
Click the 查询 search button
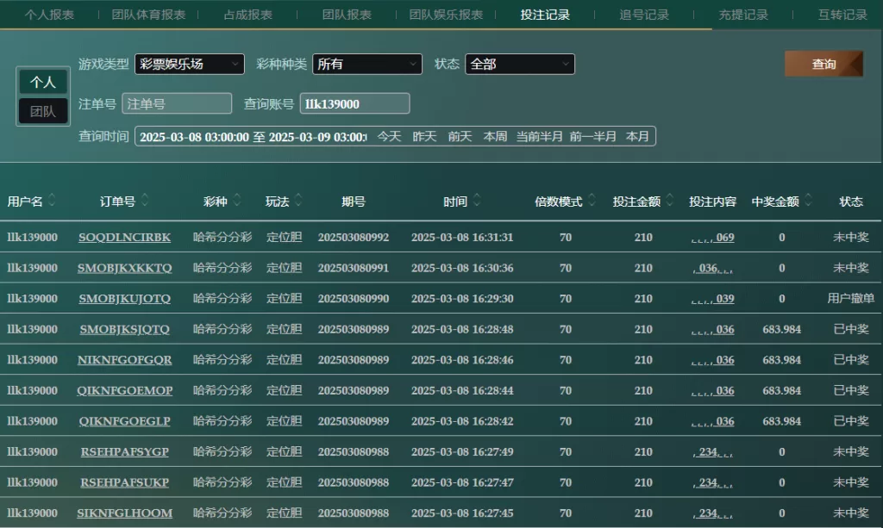click(x=824, y=64)
